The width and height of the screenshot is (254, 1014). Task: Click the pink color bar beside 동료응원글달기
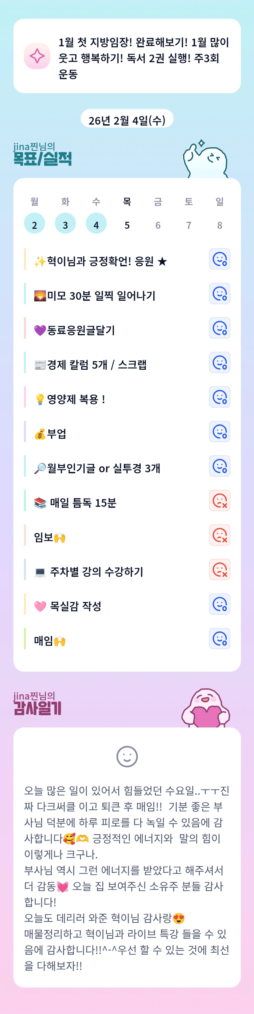[x=25, y=328]
